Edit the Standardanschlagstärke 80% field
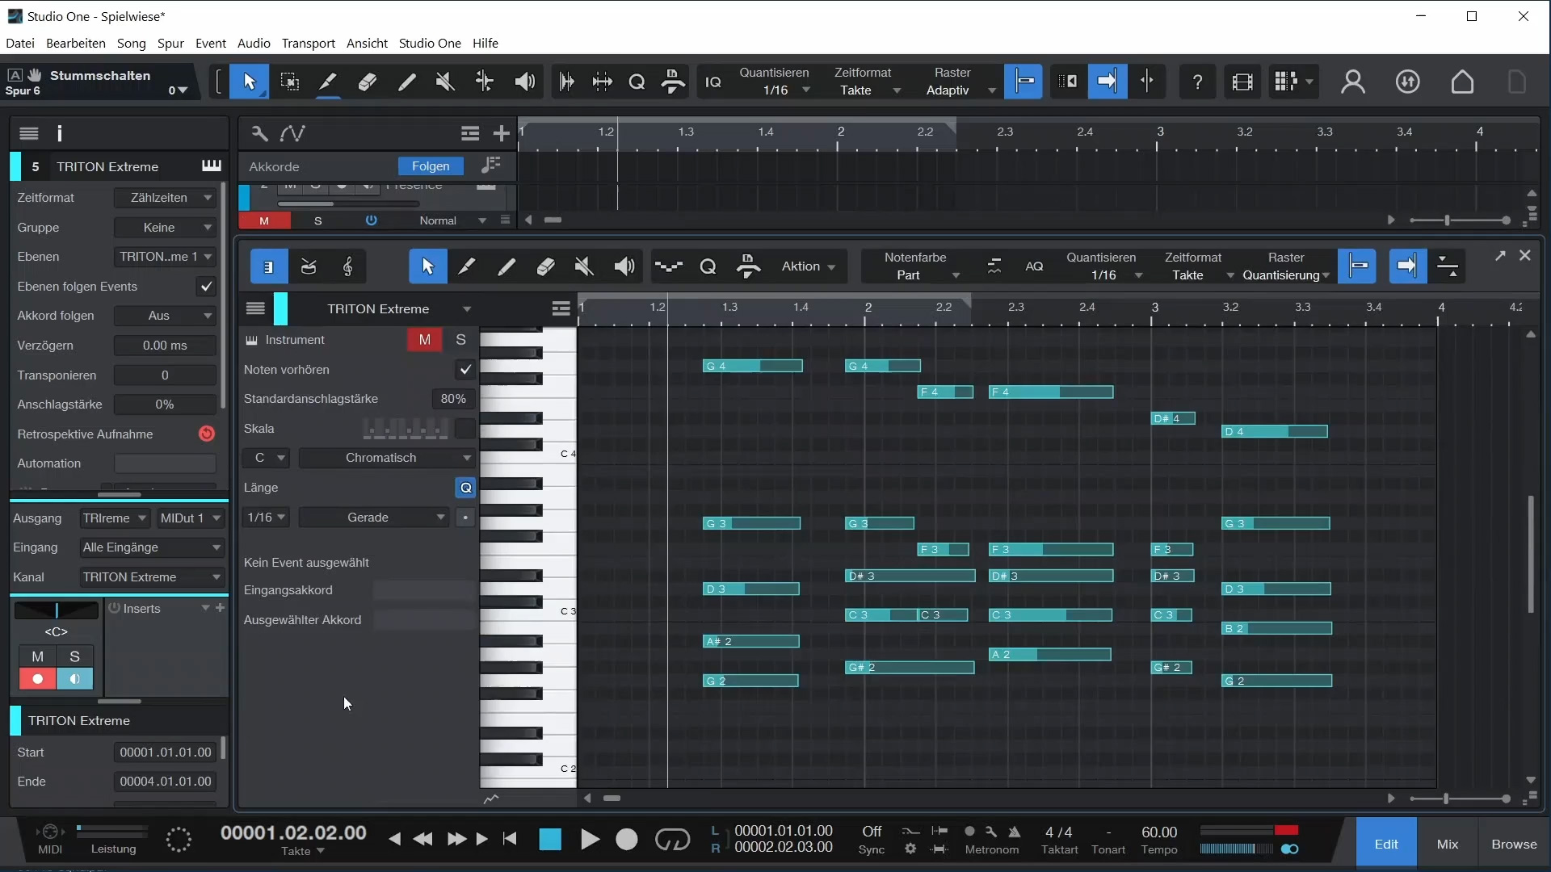Screen dimensions: 1551x872 click(x=453, y=399)
